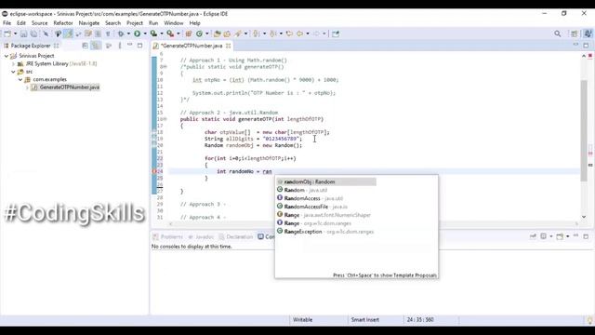The image size is (595, 335).
Task: Open the Debug configurations dropdown arrow
Action: (x=128, y=33)
